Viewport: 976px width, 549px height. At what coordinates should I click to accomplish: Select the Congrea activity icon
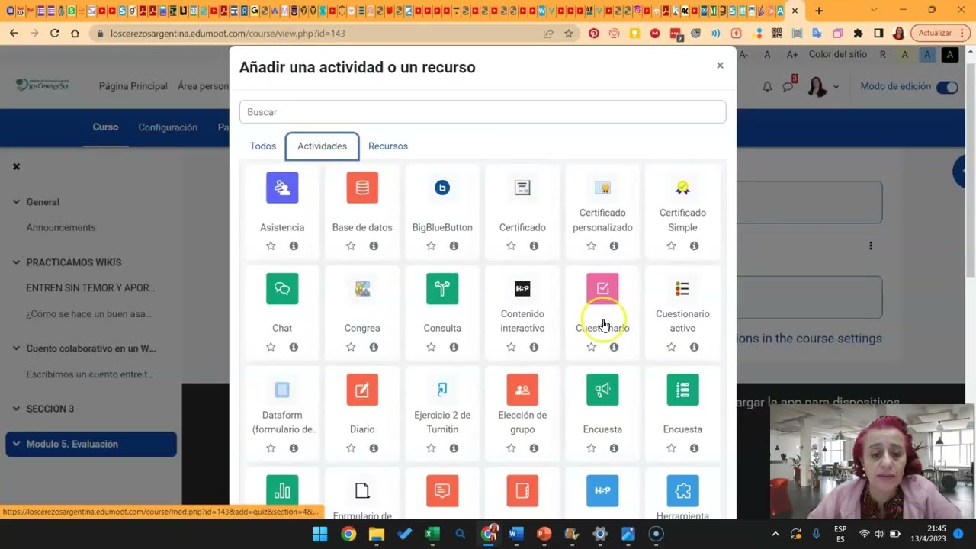click(x=362, y=288)
